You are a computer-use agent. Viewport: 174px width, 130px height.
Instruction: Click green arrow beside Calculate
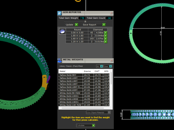tap(94, 125)
